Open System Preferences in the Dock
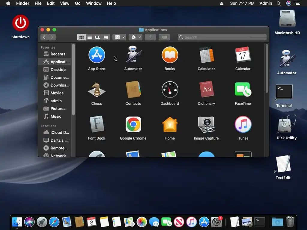307x230 pixels. pos(216,222)
